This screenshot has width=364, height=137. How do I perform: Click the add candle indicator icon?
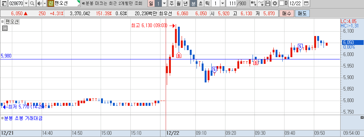coord(253,3)
